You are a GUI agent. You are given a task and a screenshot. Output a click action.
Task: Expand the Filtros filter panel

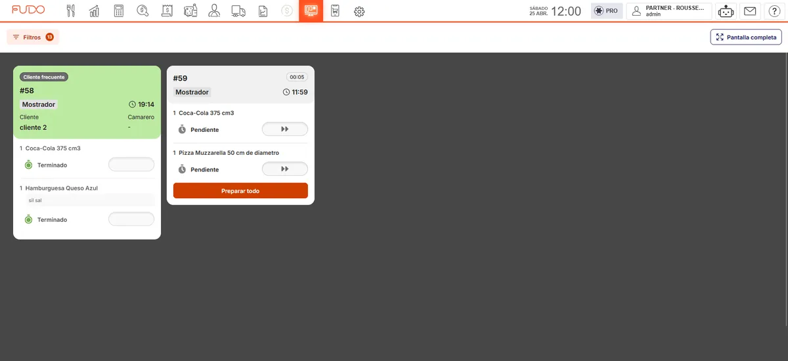[33, 37]
